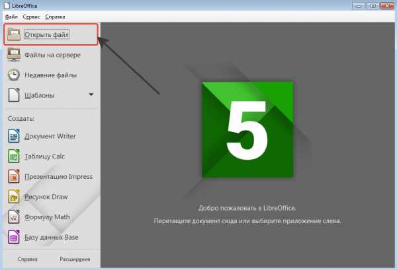
Task: Expand the Шаблоны dropdown arrow
Action: tap(91, 94)
